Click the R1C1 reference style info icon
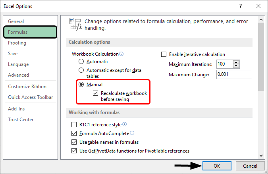The image size is (268, 174). [125, 124]
